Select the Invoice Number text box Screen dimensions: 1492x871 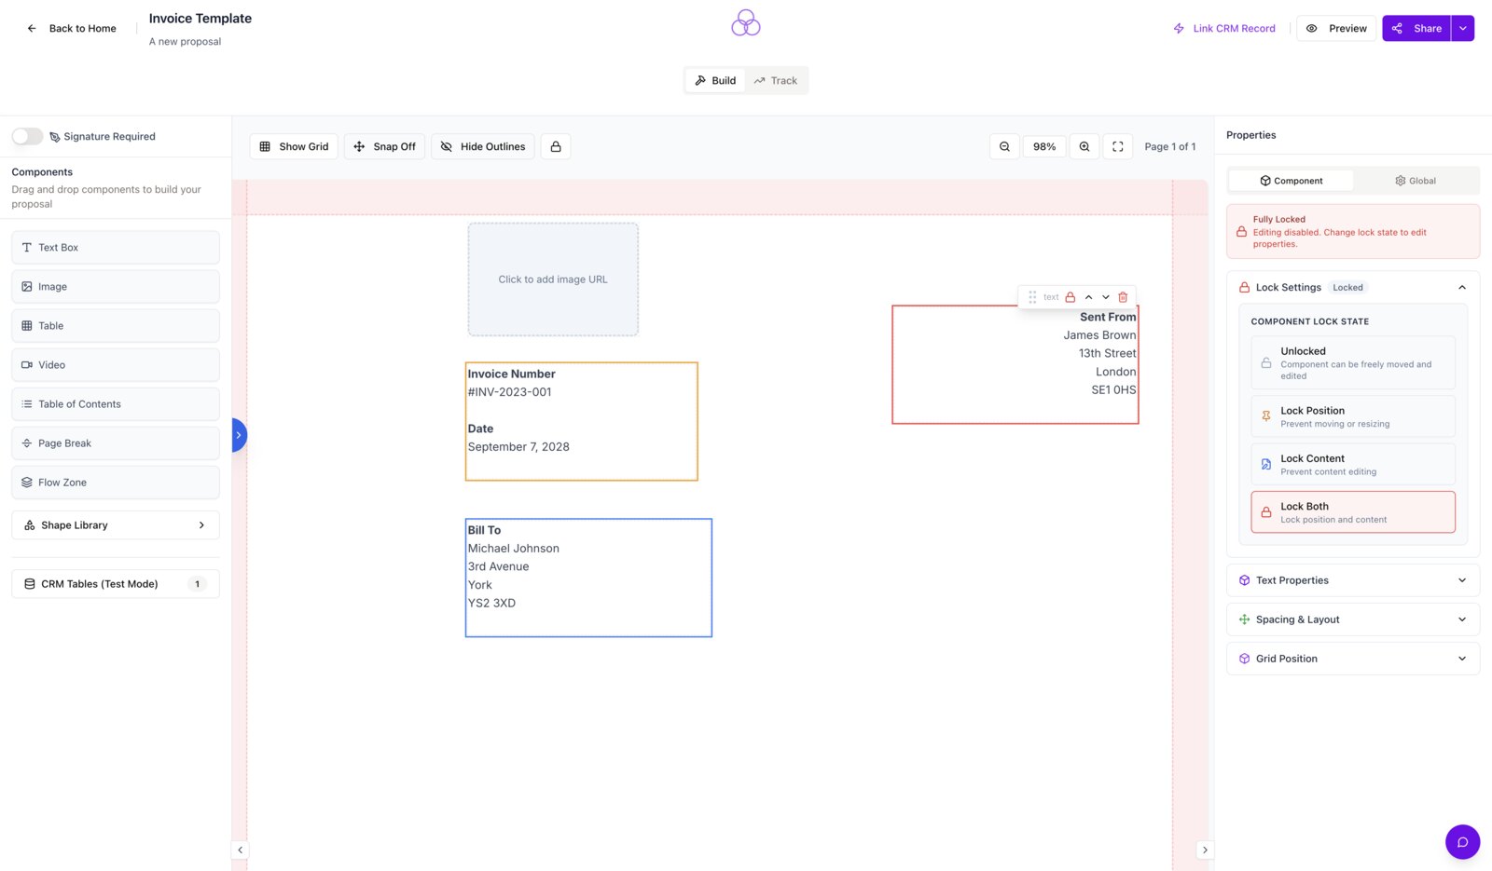click(x=582, y=422)
